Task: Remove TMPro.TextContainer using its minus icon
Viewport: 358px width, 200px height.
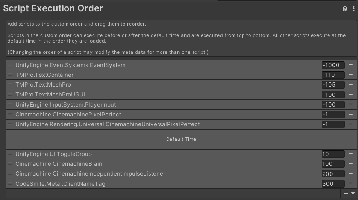Action: 351,75
